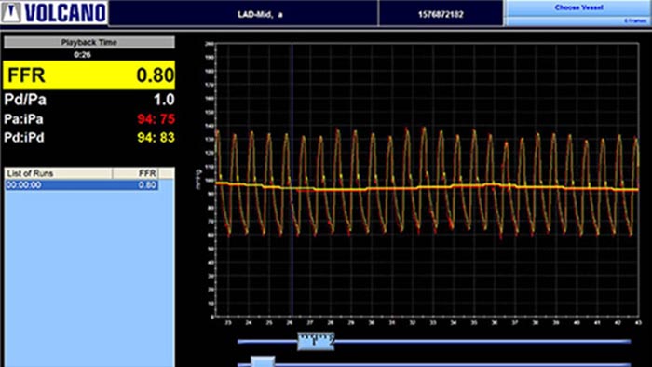Click the lower playback position slider handle
The image size is (652, 367).
263,361
